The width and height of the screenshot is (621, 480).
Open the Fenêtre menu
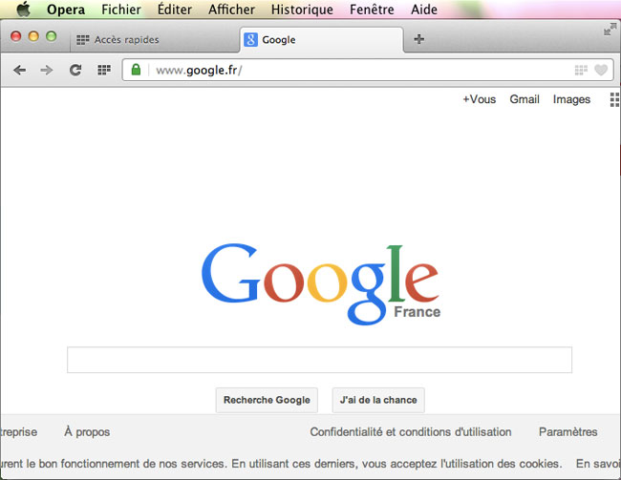coord(372,10)
